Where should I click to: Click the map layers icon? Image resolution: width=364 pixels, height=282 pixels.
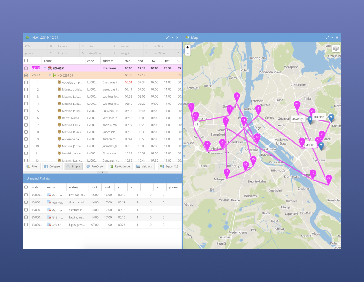[335, 48]
